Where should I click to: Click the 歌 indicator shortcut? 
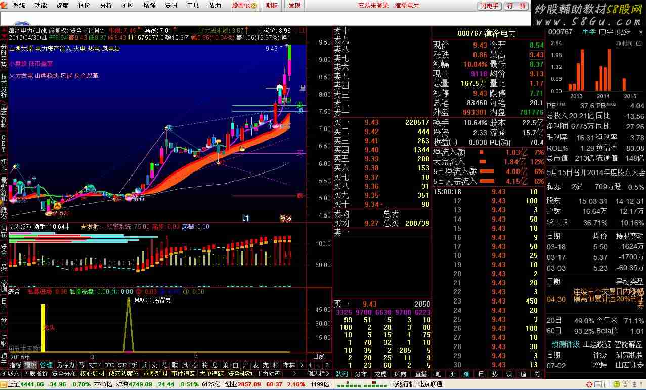pyautogui.click(x=175, y=365)
